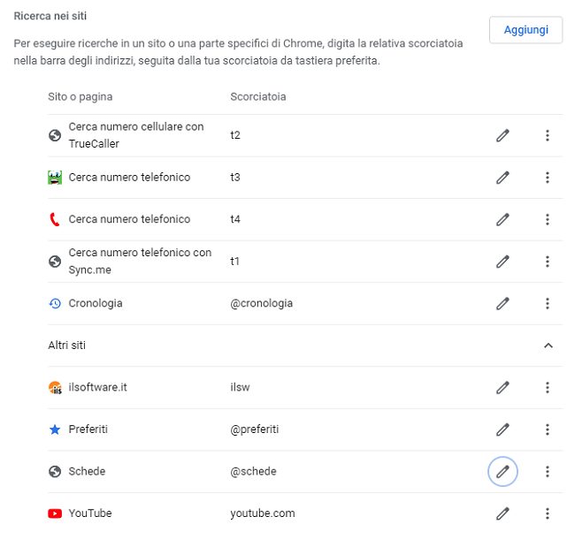Click the '@cronologia' shortcut text
575x547 pixels.
tap(261, 303)
